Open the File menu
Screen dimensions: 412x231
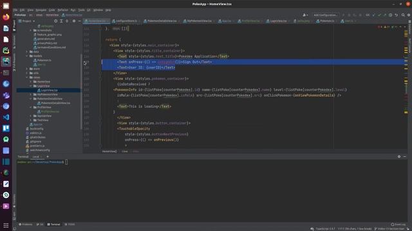[15, 10]
